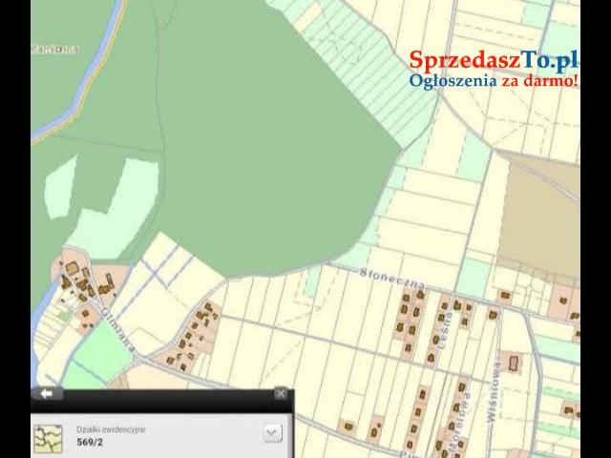Click the back arrow in the info panel

coord(46,393)
